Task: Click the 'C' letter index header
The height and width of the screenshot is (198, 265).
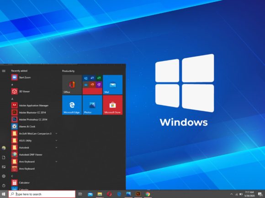Action: click(x=12, y=176)
